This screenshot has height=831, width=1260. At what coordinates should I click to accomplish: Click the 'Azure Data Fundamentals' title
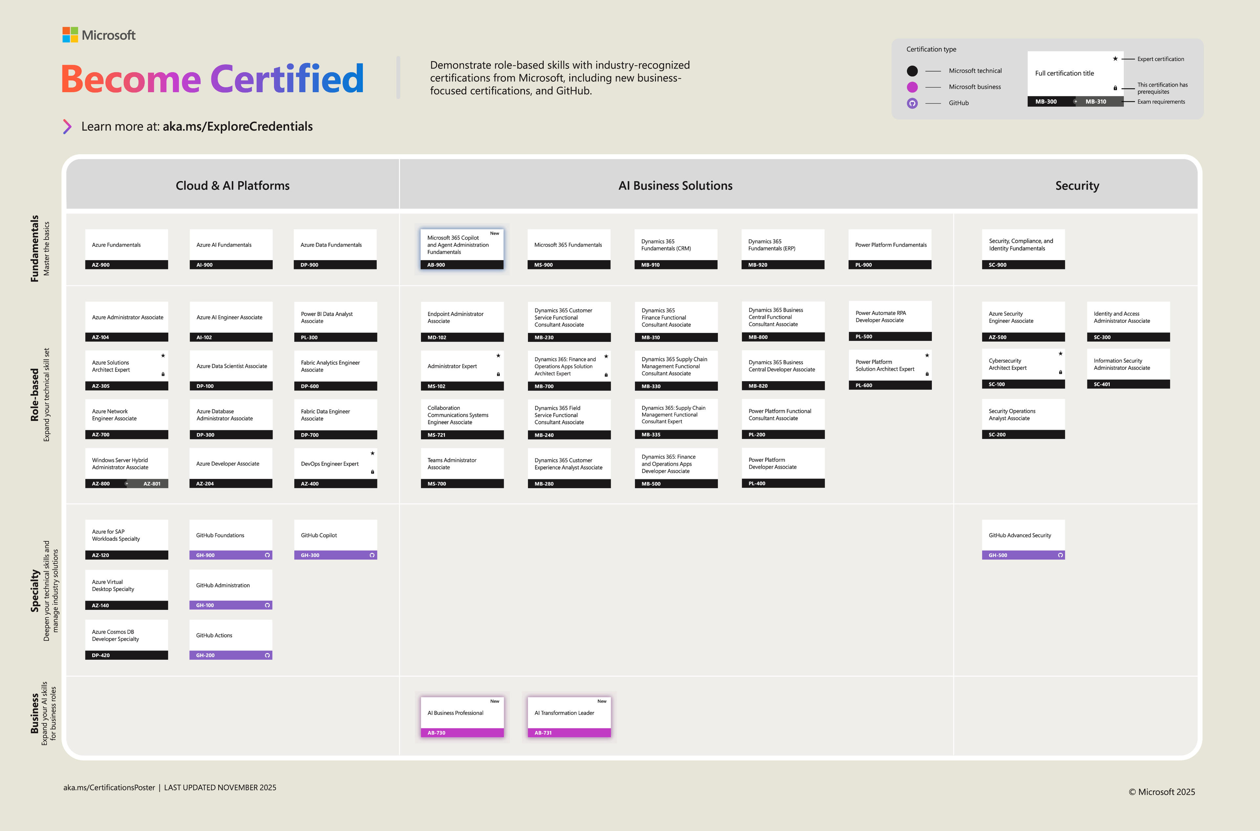(x=331, y=245)
